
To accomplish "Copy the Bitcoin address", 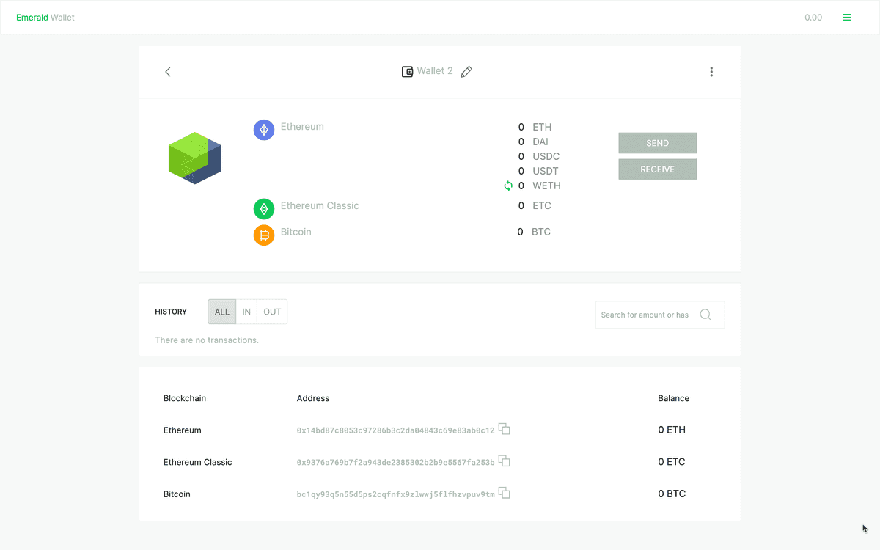I will click(505, 494).
